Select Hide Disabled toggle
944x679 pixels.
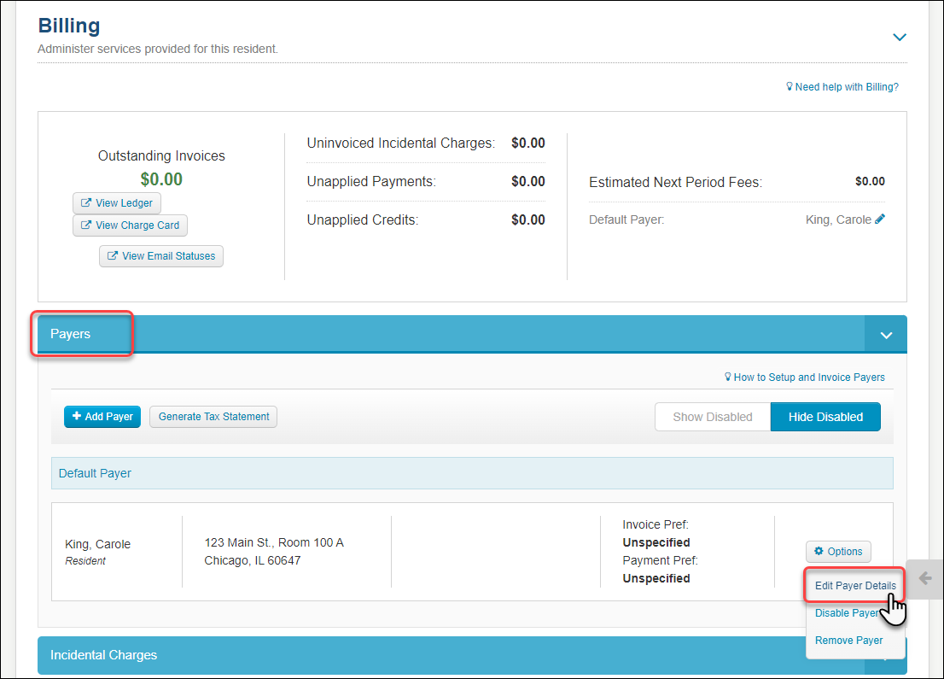tap(825, 417)
